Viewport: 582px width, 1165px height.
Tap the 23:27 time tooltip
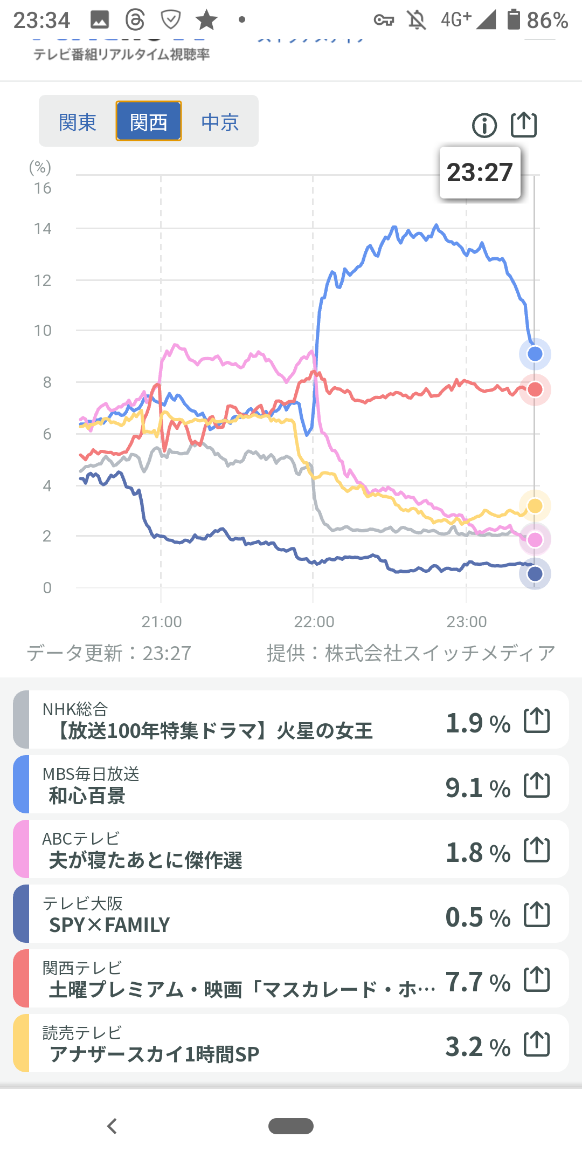point(480,173)
